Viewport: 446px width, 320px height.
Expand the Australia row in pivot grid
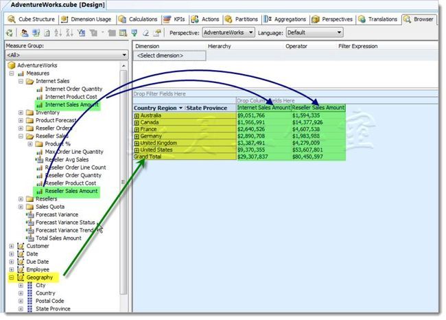[x=137, y=116]
